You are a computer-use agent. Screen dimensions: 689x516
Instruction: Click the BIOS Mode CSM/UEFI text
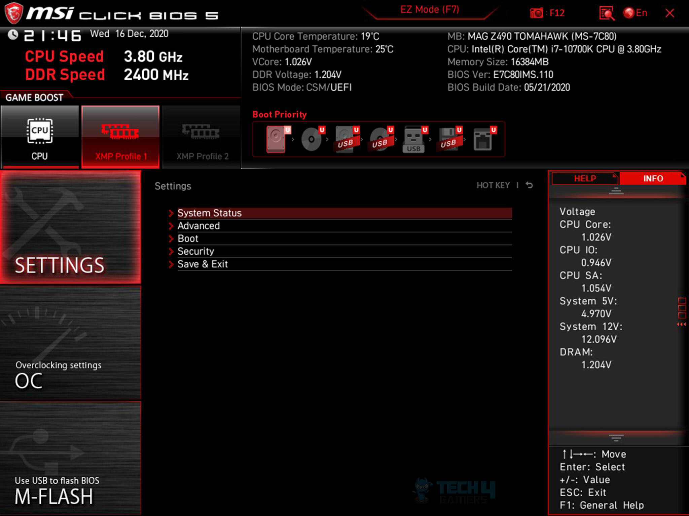click(x=302, y=87)
